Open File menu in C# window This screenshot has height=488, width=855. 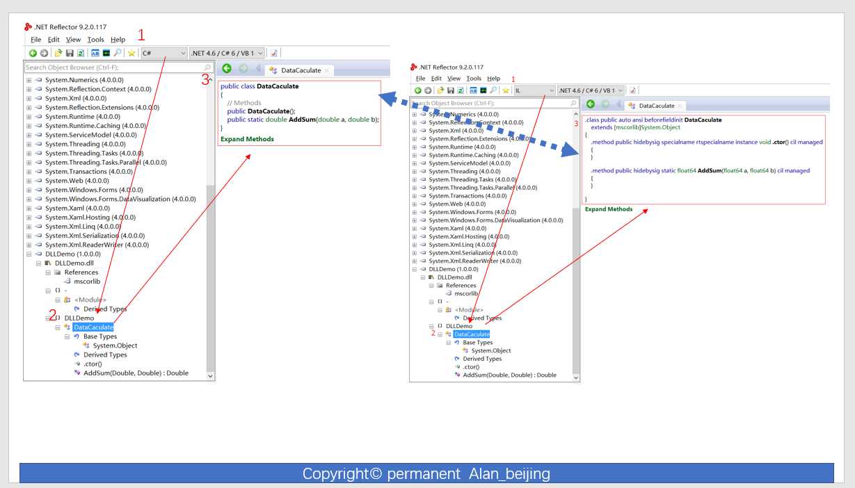click(x=35, y=40)
